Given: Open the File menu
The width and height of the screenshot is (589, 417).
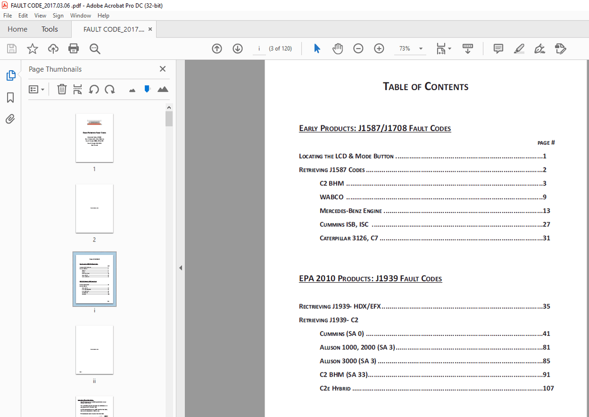Looking at the screenshot, I should tap(8, 16).
